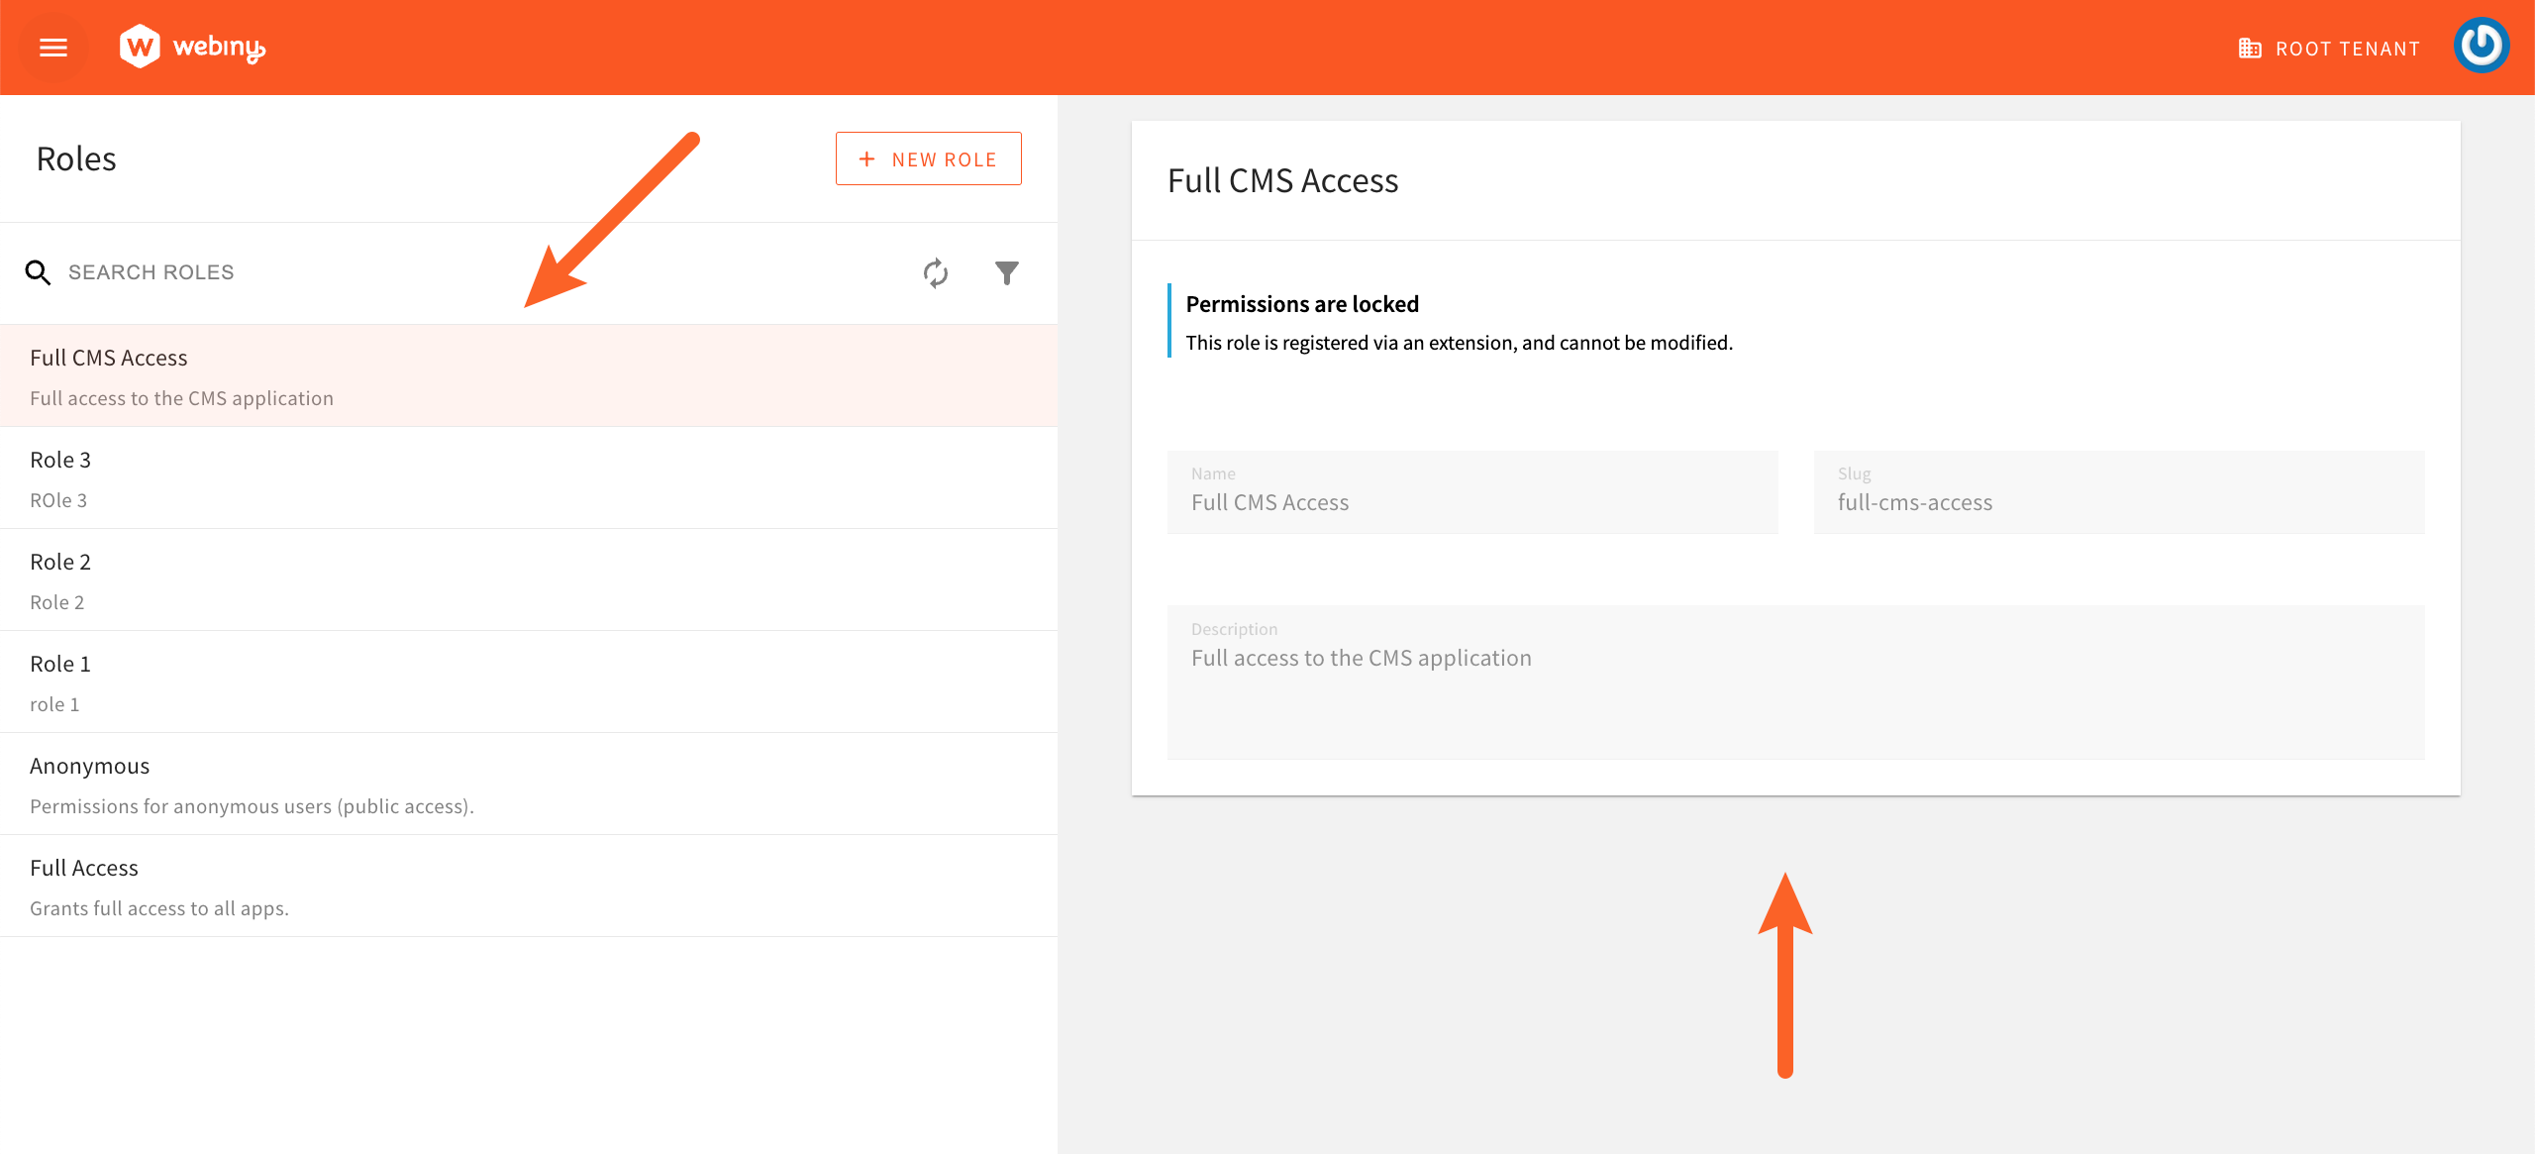Click the Webiny logo
Screen dimensions: 2535x1154
194,46
